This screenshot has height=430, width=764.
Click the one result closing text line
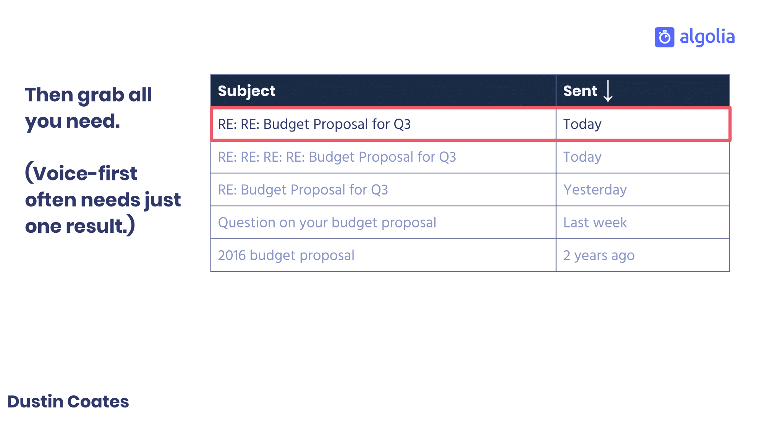(80, 226)
